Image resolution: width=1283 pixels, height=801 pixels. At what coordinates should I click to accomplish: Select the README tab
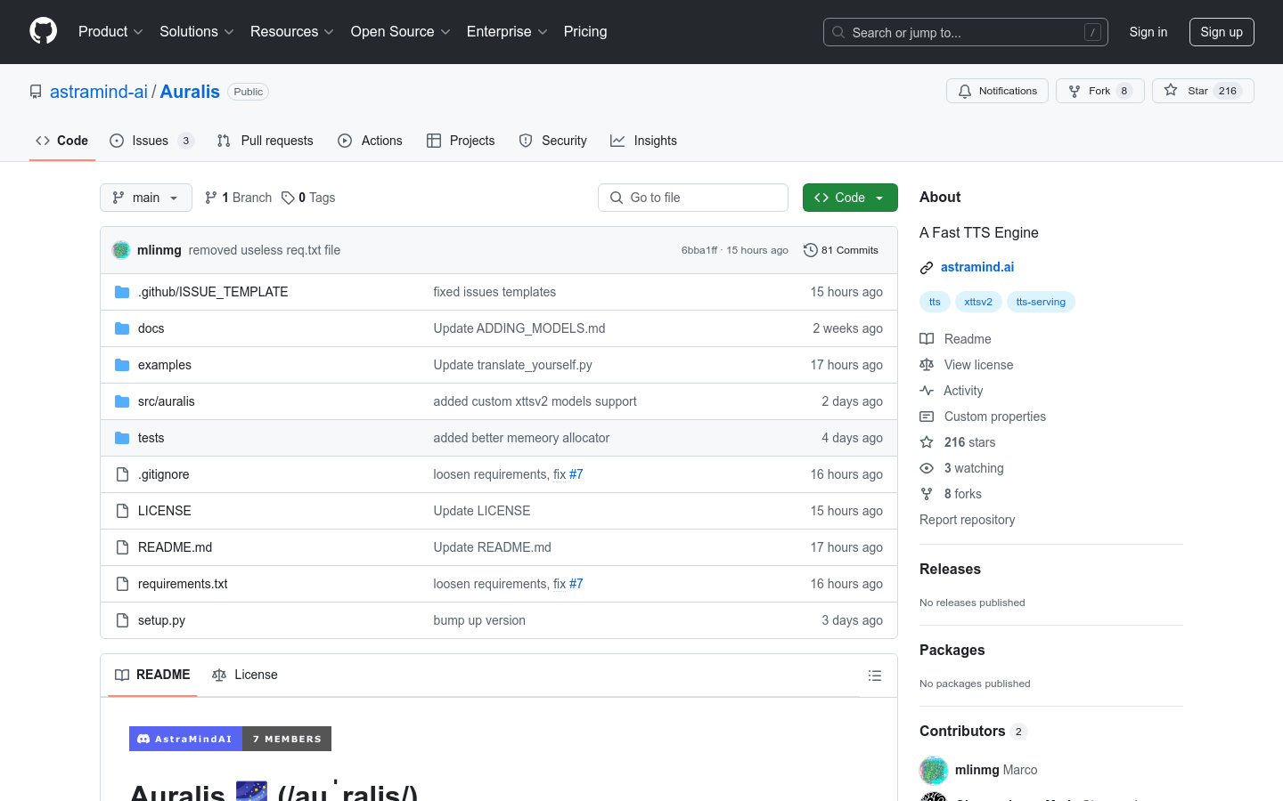click(152, 675)
